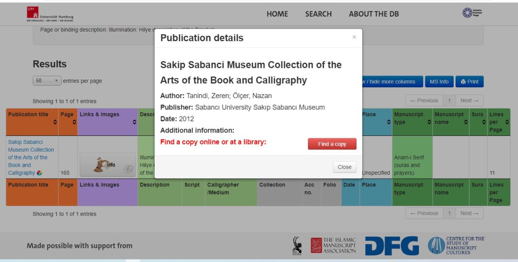Click the color wheel icon beside Calligraphy
Image resolution: width=518 pixels, height=262 pixels.
(x=39, y=173)
